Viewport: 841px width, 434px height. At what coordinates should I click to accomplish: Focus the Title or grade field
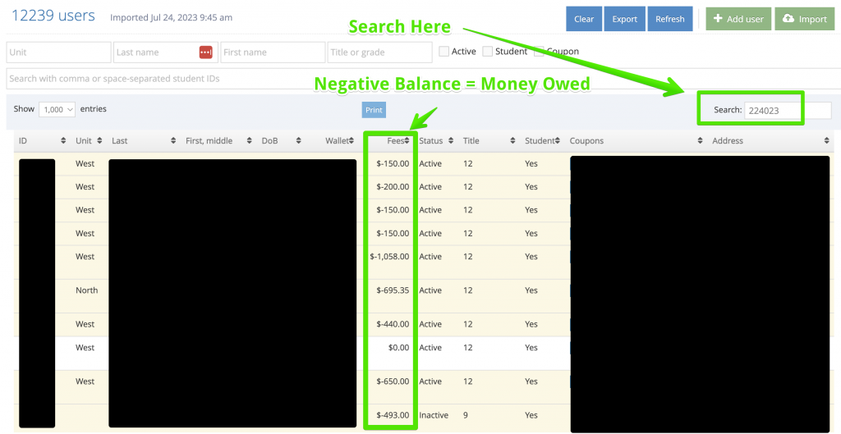(380, 53)
